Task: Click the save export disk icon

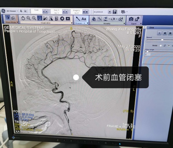Action: click(x=137, y=19)
